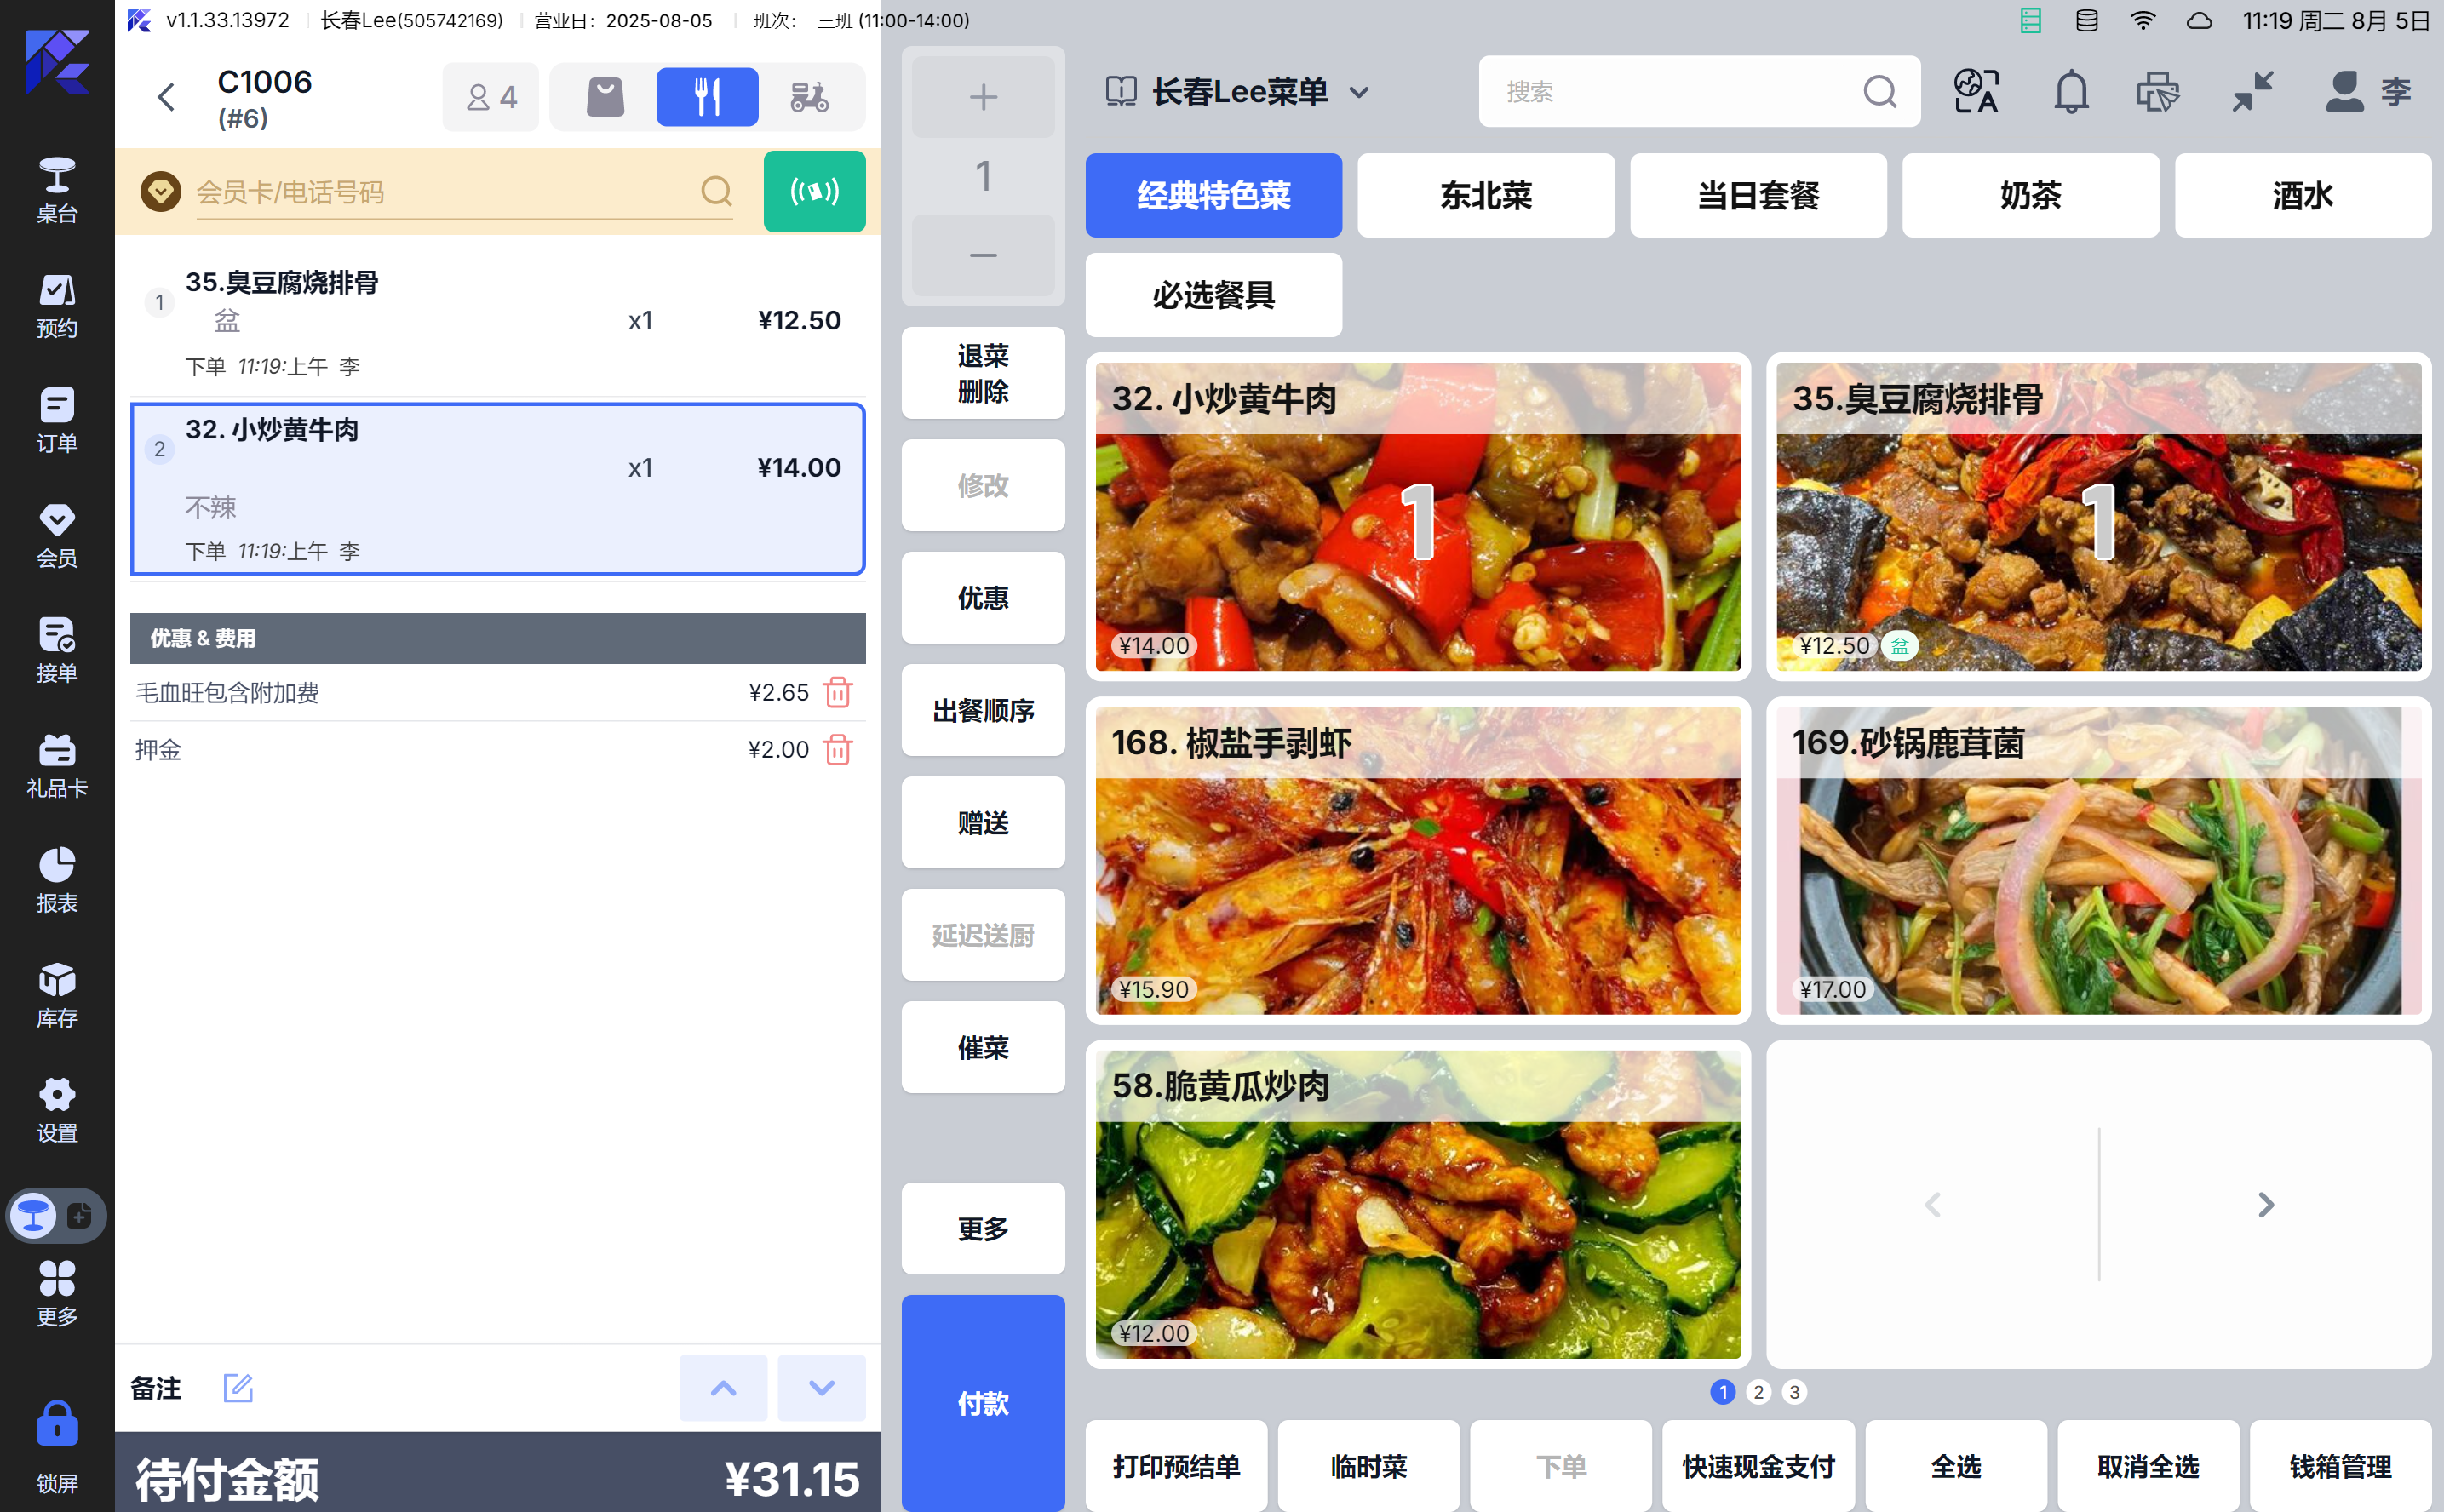Delete the 押金 deposit fee

point(838,749)
